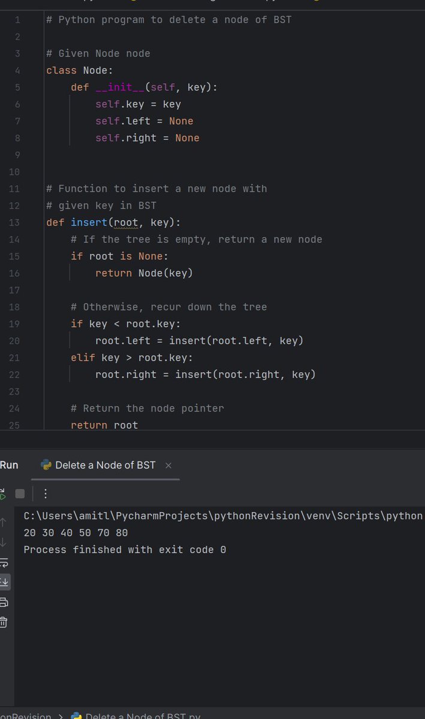The height and width of the screenshot is (719, 425).
Task: Click the comment If the tree is empty
Action: click(197, 239)
